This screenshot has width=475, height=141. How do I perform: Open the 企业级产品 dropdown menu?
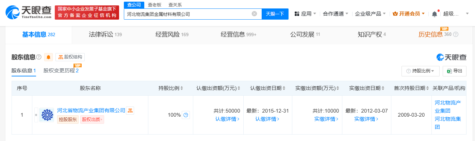pyautogui.click(x=371, y=14)
